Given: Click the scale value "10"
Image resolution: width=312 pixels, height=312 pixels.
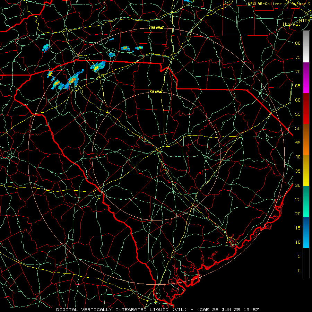Looking at the screenshot, I should tap(298, 242).
